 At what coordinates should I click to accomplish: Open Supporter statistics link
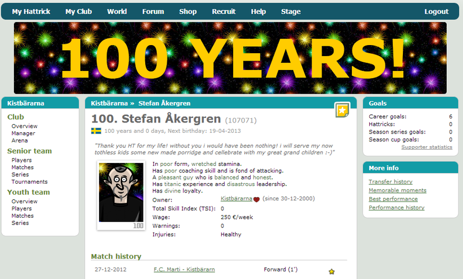(x=427, y=147)
